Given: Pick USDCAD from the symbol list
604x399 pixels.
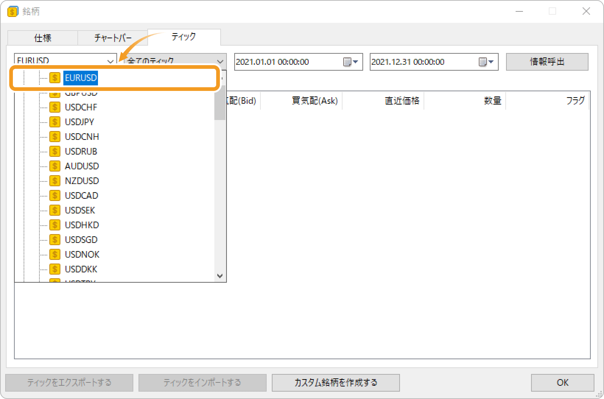Looking at the screenshot, I should (x=81, y=195).
